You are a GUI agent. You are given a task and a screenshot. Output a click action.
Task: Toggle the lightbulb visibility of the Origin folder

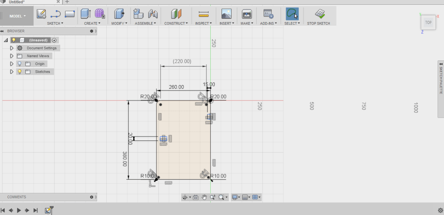point(20,64)
